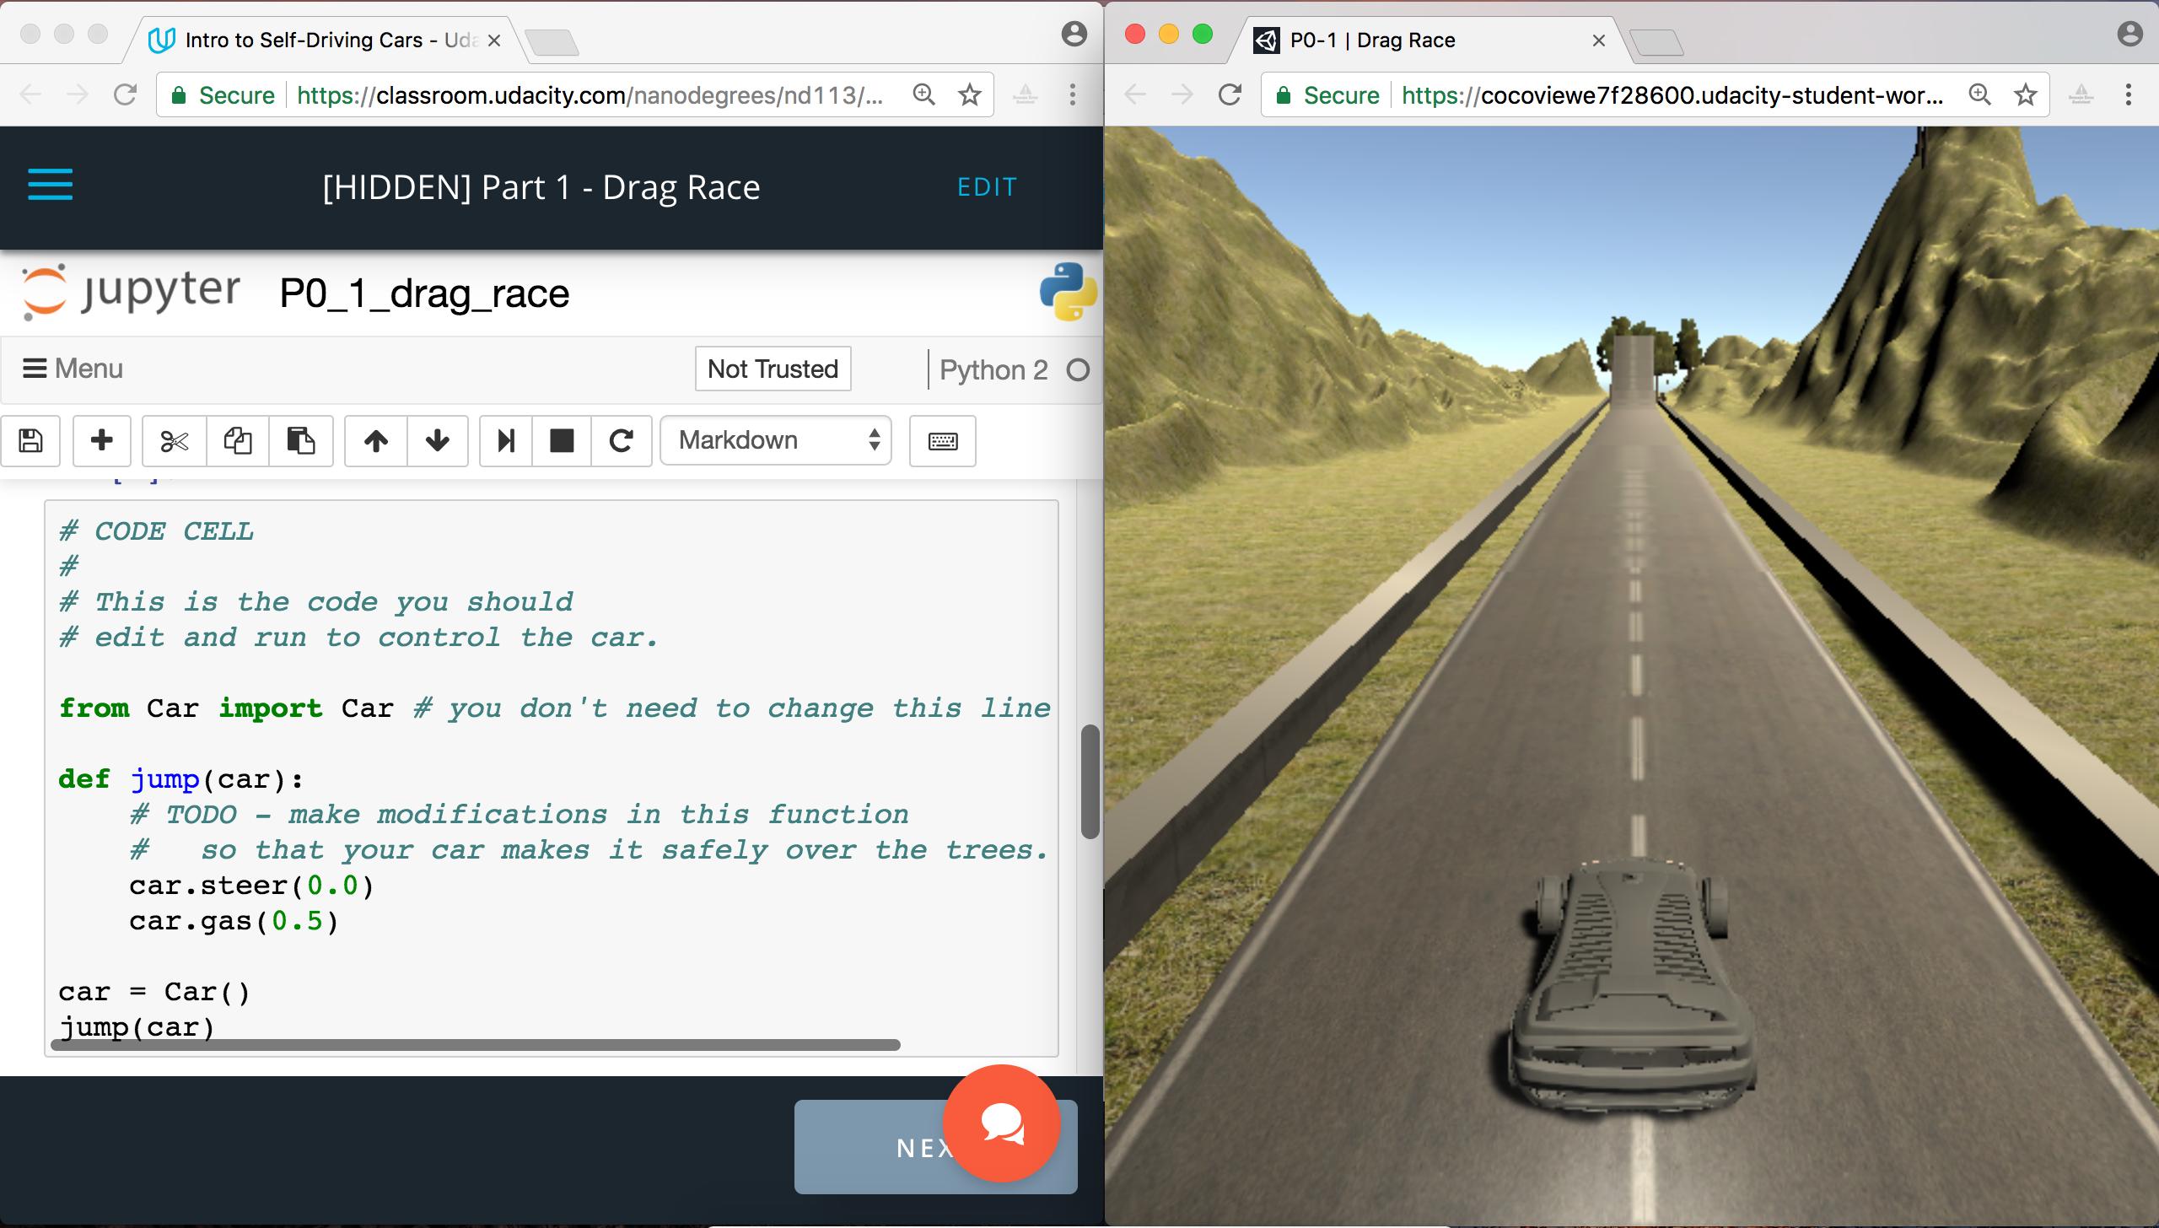Click the Jupyter save icon
Screen dimensions: 2159x1228
[x=30, y=440]
